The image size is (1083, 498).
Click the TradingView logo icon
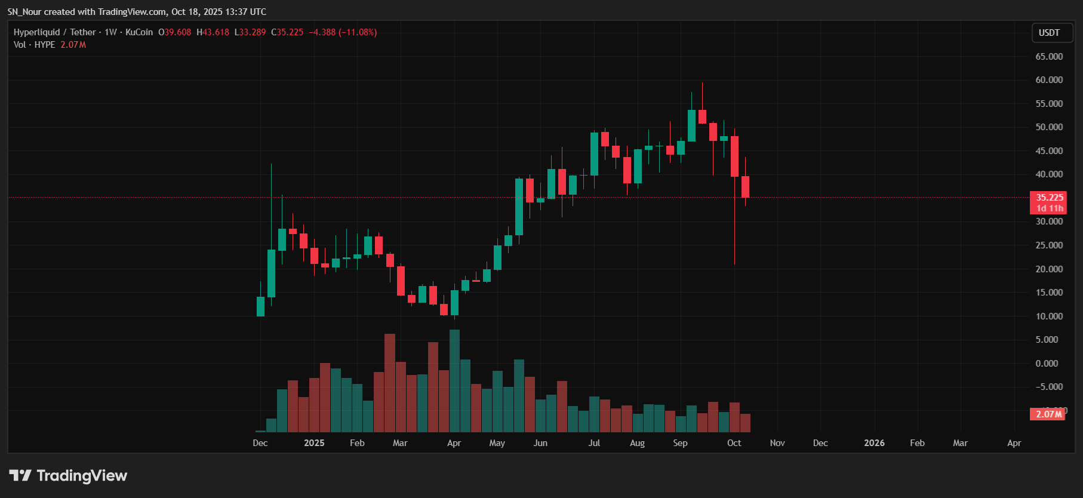coord(20,475)
